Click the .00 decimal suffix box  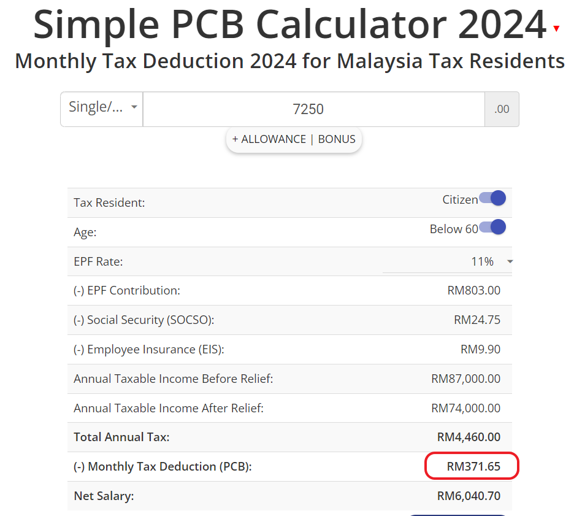pos(502,109)
